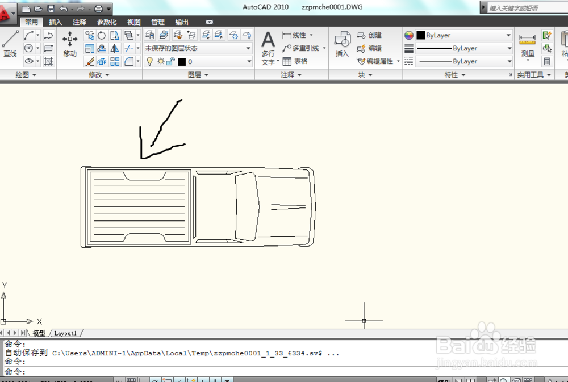Select the Rotate tool icon

pos(102,35)
